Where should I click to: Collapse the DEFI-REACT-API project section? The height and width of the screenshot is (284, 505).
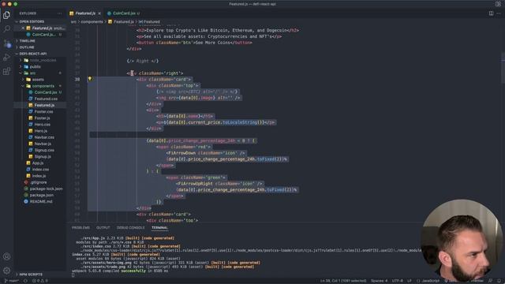[x=40, y=54]
